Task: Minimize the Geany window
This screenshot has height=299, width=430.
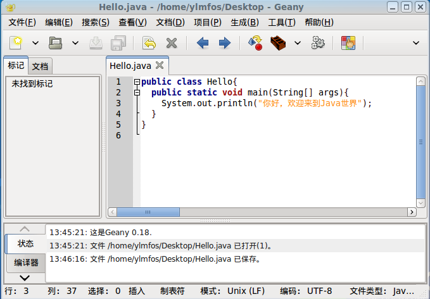Action: 393,7
